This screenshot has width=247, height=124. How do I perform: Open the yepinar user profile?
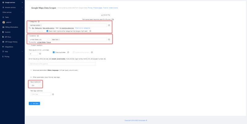(9, 22)
